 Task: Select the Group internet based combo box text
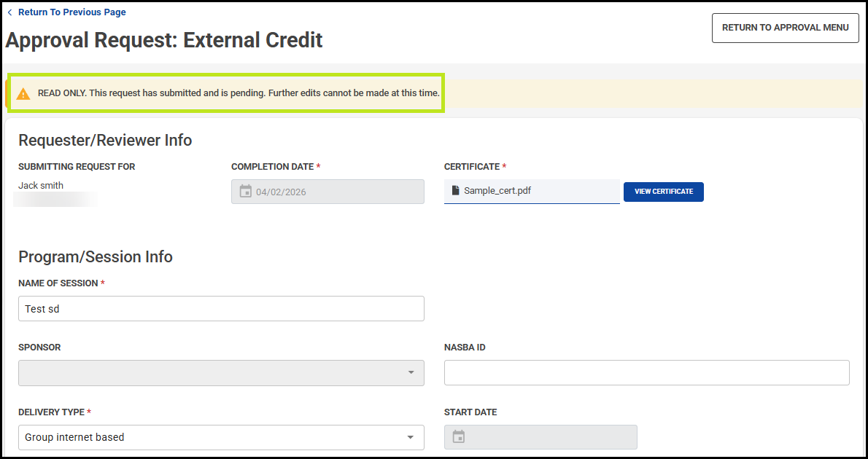point(74,437)
